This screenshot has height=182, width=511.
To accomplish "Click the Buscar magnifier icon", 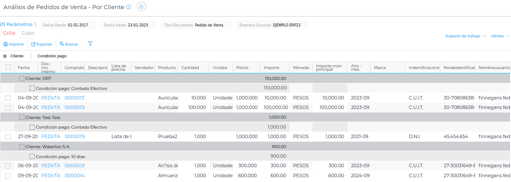I will (x=62, y=44).
